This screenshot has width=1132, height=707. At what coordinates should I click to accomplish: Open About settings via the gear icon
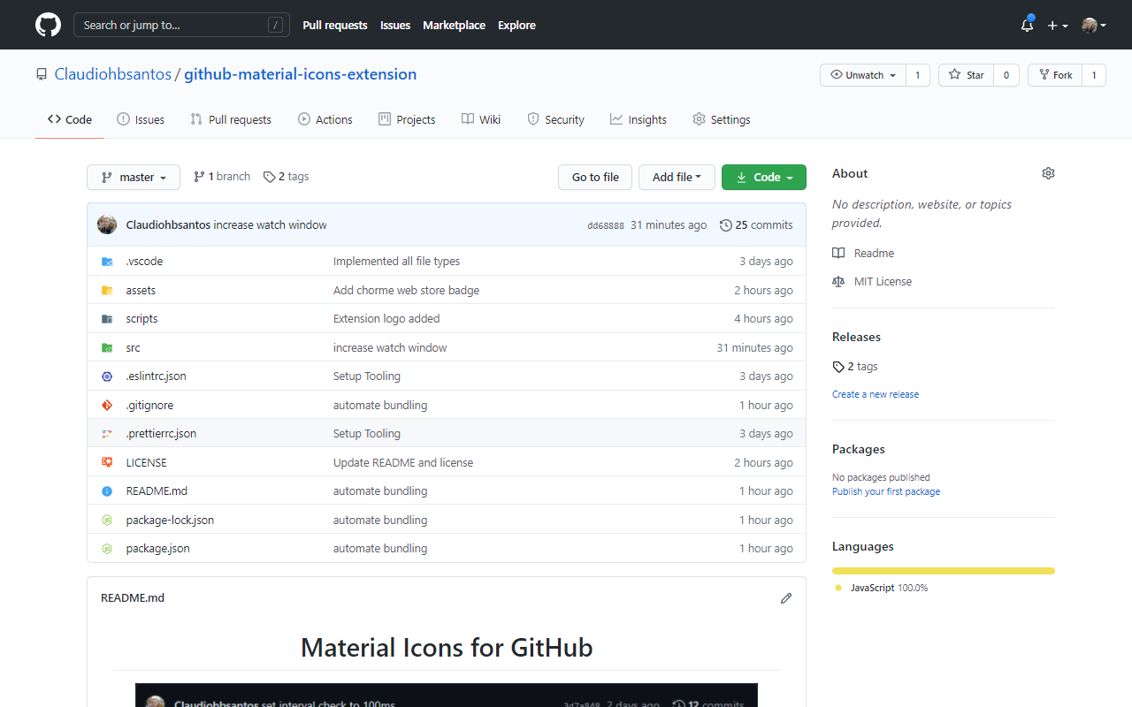coord(1048,173)
